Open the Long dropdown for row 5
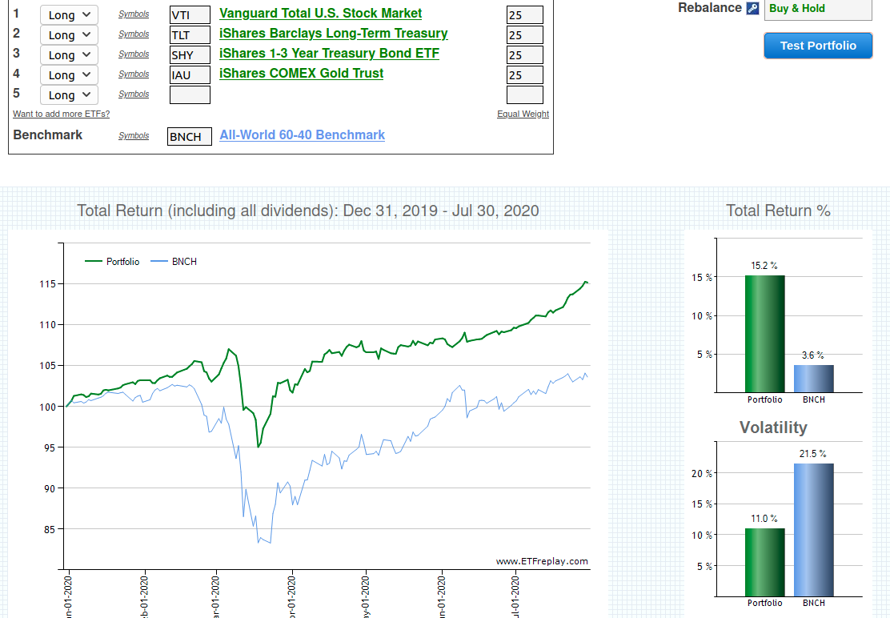 click(70, 94)
